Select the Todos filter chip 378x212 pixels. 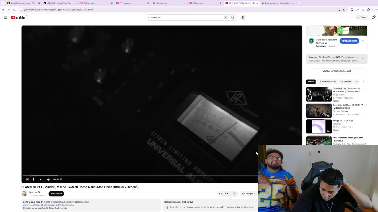coord(311,82)
